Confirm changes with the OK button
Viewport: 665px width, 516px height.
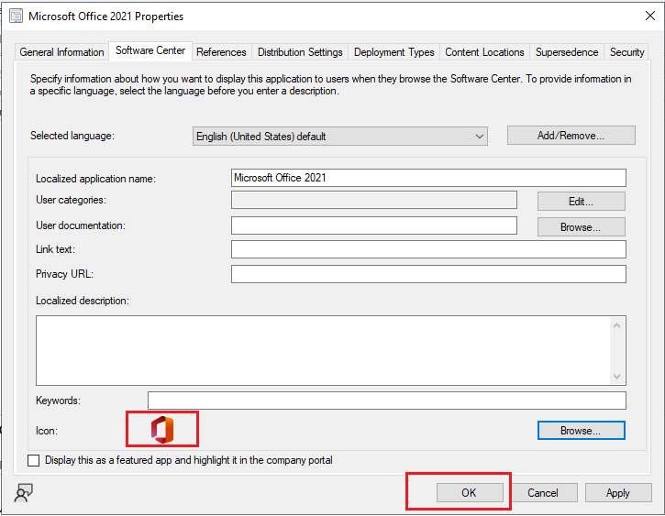470,493
